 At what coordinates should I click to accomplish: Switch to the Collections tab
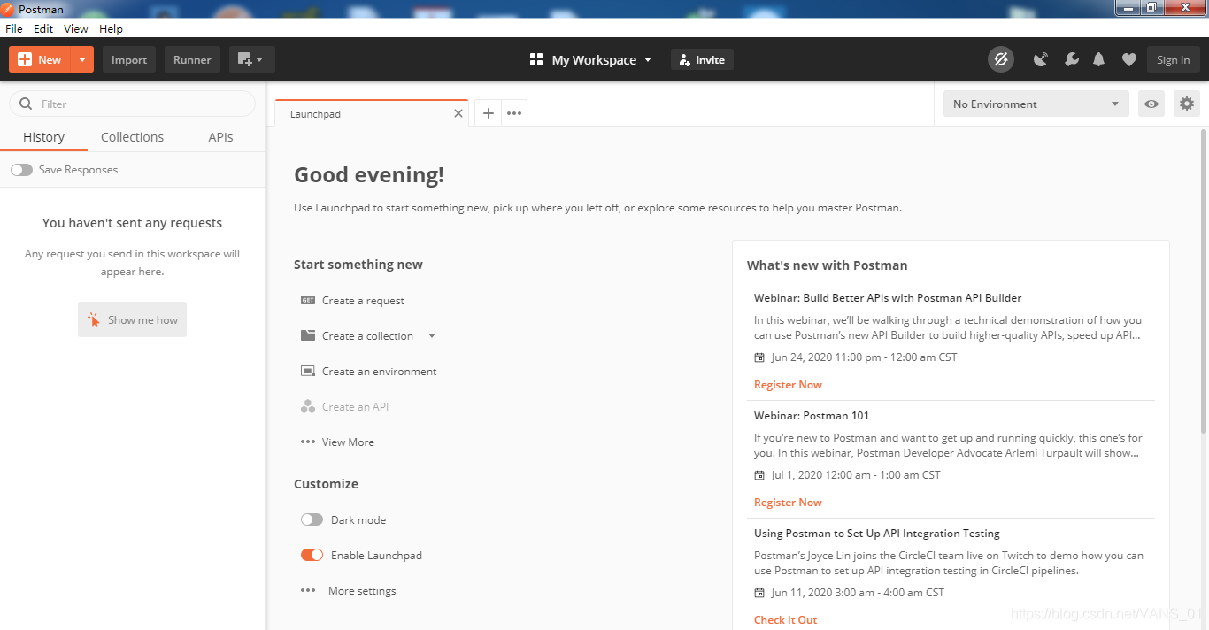point(132,137)
